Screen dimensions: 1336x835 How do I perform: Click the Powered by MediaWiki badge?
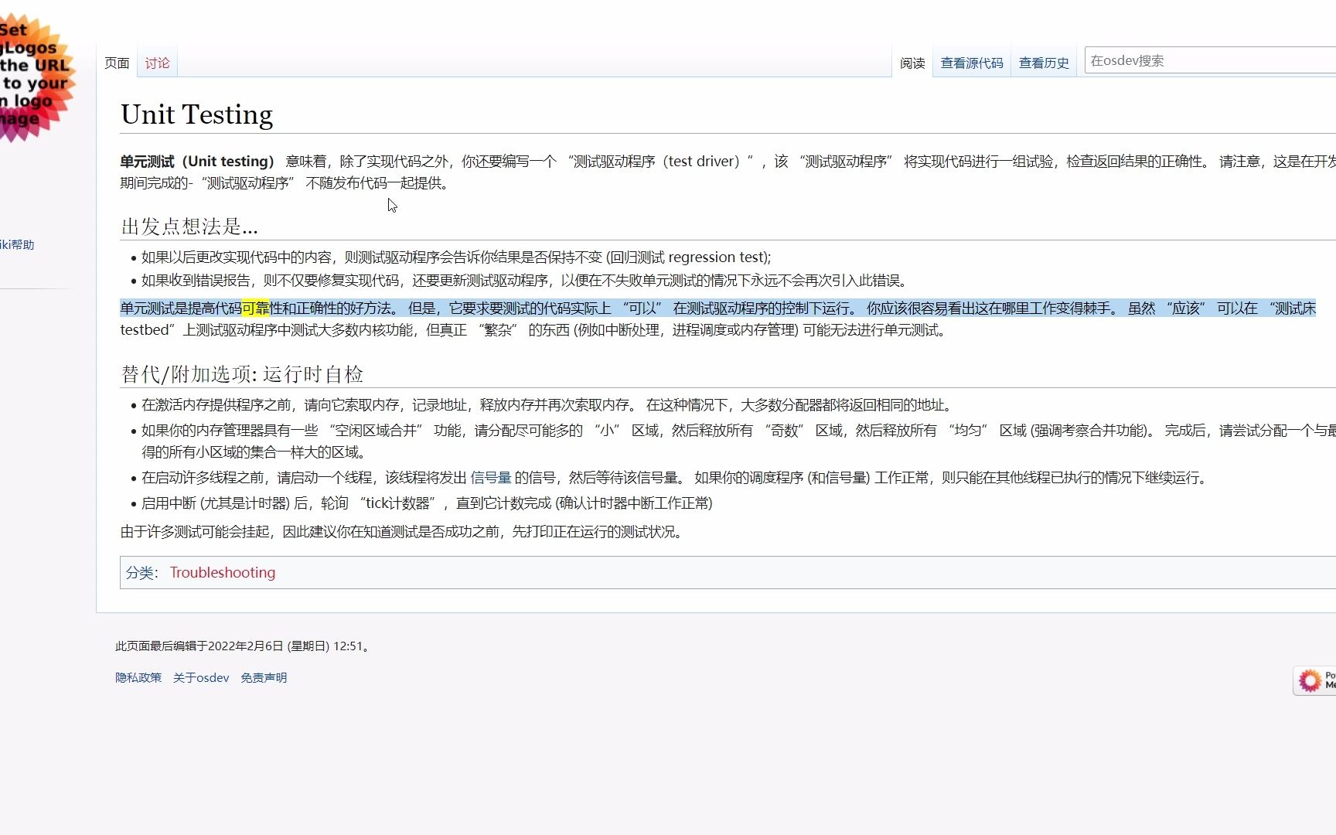coord(1314,680)
